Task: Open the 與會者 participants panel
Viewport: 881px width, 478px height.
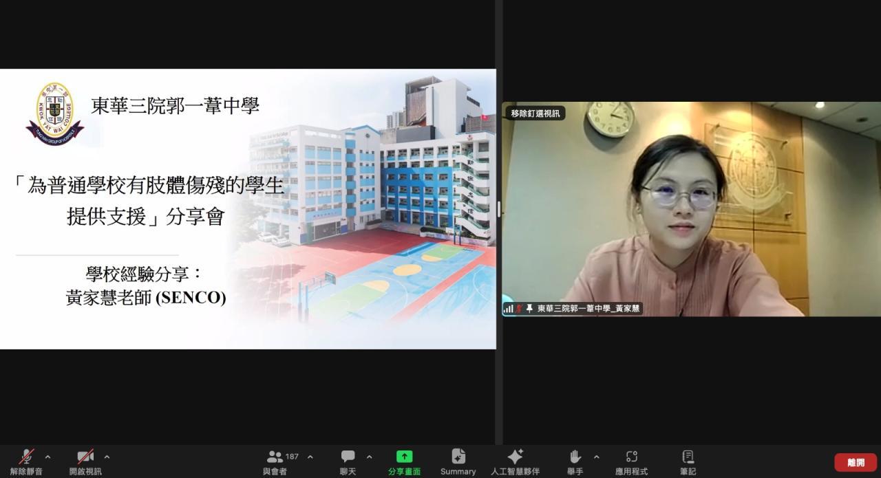Action: [275, 462]
